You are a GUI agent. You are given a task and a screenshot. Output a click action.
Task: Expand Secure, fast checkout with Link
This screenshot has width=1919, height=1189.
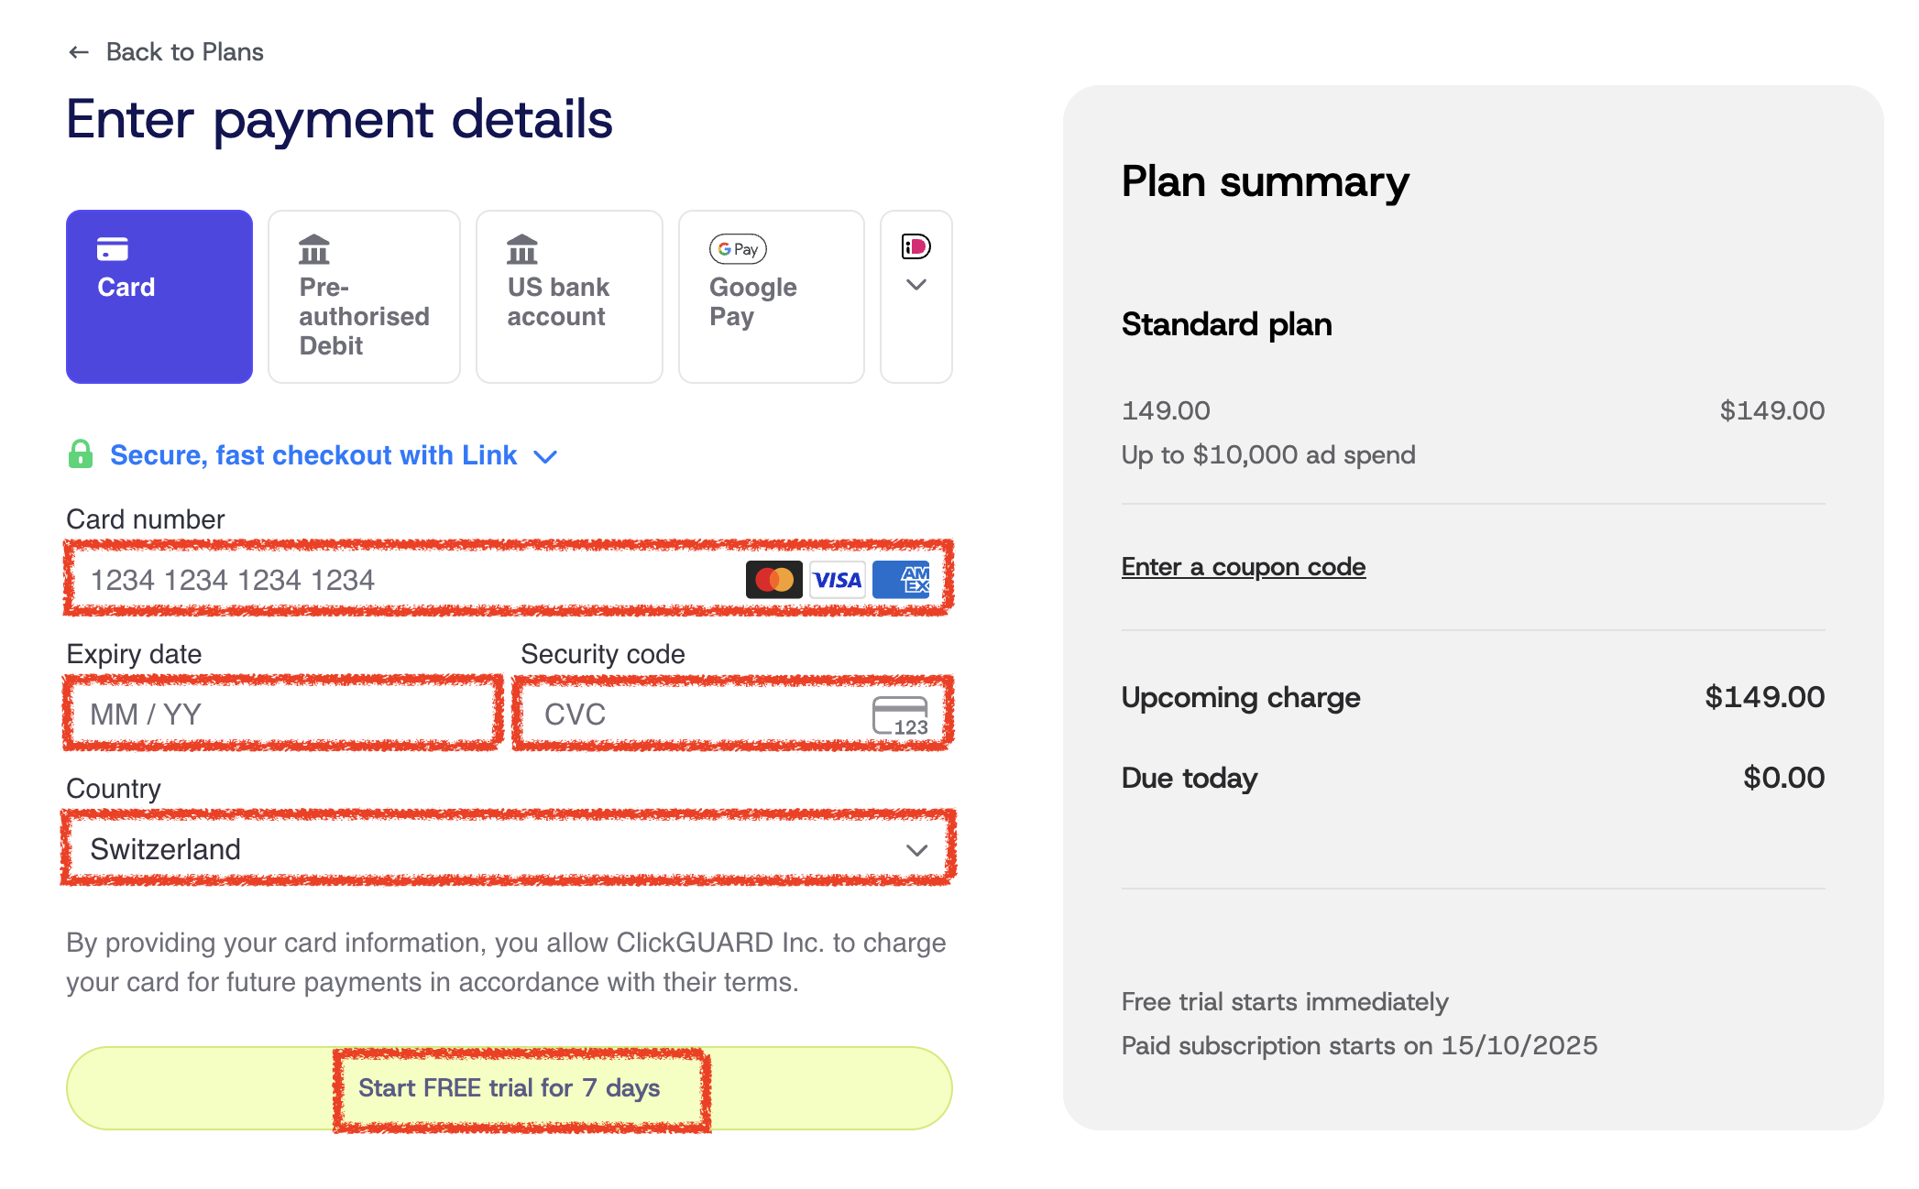313,455
